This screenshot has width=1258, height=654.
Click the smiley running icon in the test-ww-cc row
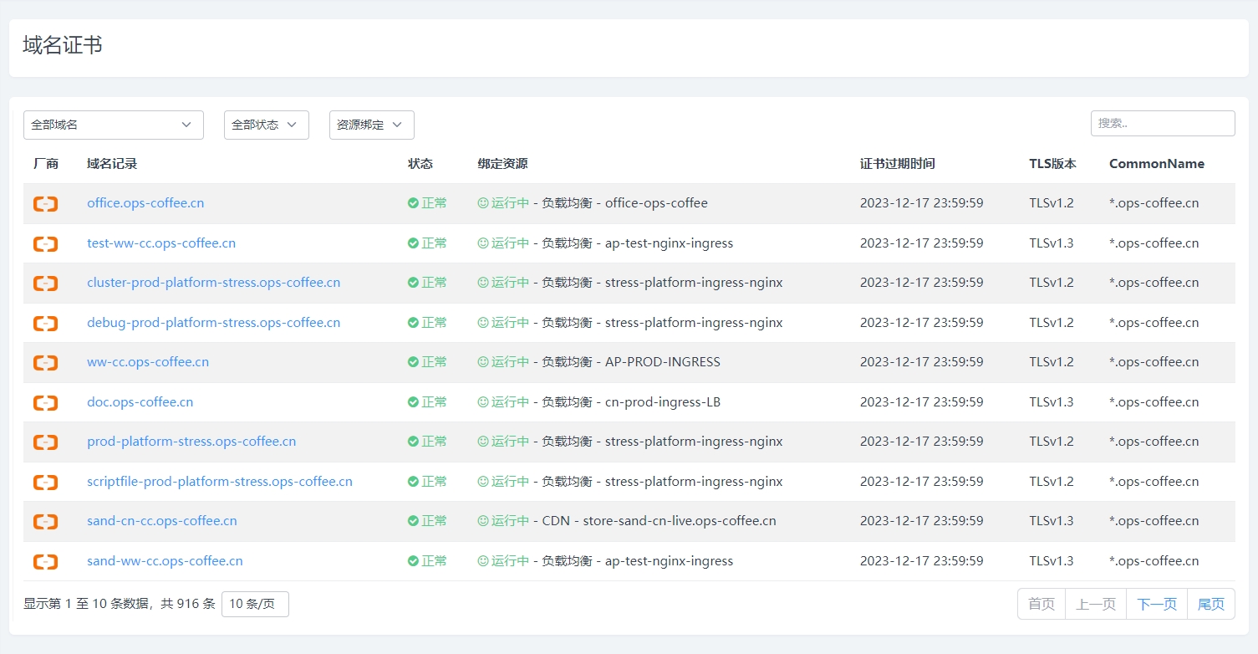coord(482,243)
